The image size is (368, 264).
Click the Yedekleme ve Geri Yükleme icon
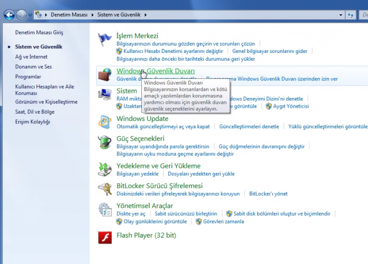(105, 169)
